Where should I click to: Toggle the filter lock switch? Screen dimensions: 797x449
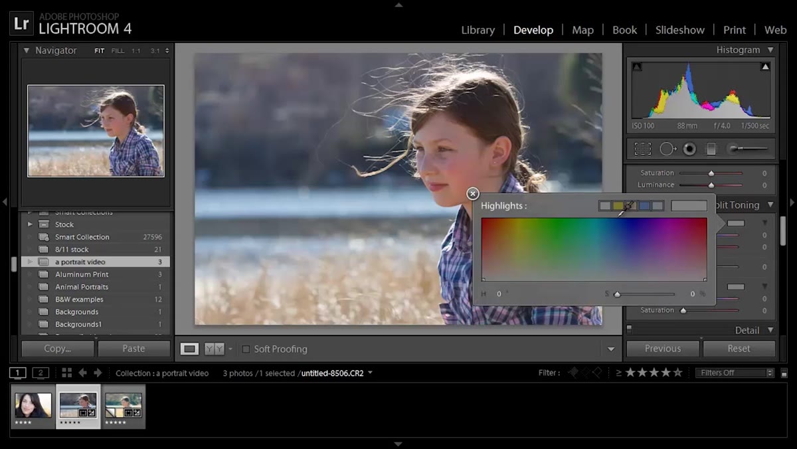[x=784, y=373]
